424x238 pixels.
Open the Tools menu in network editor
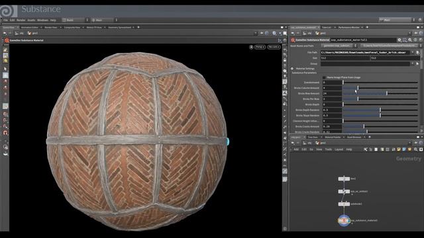pyautogui.click(x=329, y=149)
